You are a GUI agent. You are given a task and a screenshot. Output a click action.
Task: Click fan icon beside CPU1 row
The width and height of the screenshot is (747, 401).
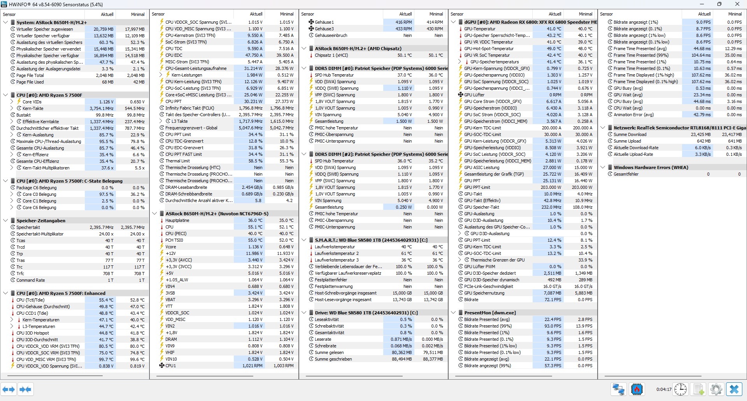(x=162, y=366)
